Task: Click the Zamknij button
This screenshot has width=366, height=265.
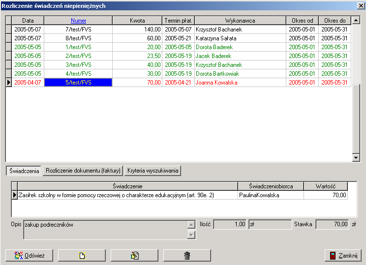Action: coord(343,256)
